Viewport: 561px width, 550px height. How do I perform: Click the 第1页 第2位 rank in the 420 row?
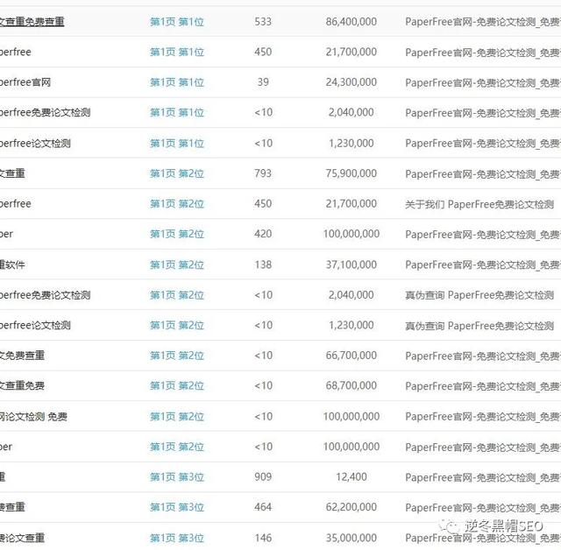(177, 234)
